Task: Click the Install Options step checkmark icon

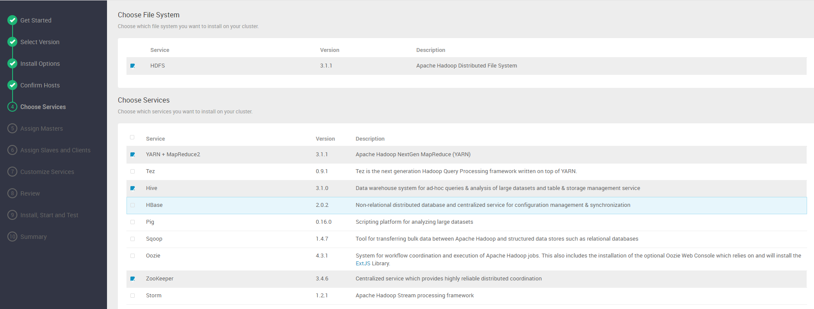Action: 13,63
